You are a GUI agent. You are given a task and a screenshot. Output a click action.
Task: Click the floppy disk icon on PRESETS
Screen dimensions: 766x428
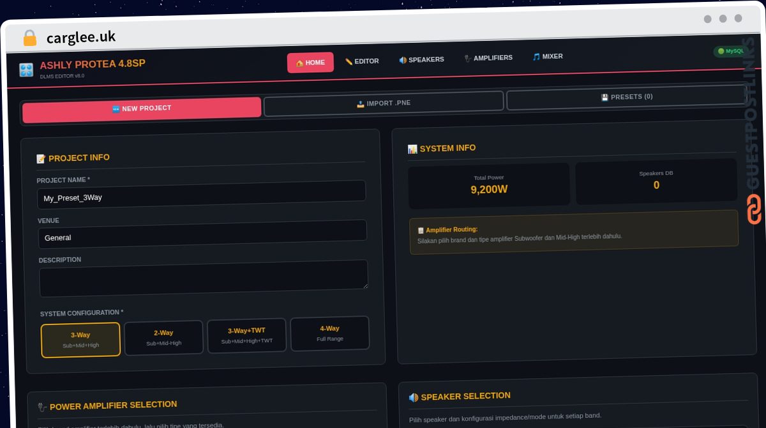pyautogui.click(x=605, y=98)
